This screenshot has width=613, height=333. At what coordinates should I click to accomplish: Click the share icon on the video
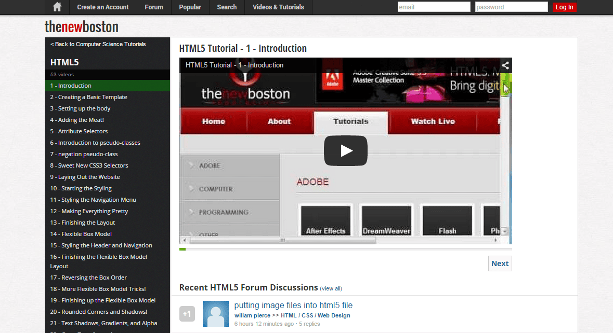coord(505,65)
